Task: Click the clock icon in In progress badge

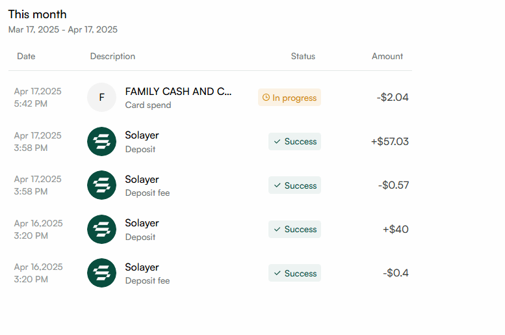Action: pyautogui.click(x=266, y=98)
